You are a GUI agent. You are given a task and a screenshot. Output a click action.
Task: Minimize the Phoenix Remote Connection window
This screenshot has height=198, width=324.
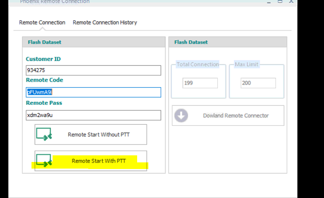point(268,2)
